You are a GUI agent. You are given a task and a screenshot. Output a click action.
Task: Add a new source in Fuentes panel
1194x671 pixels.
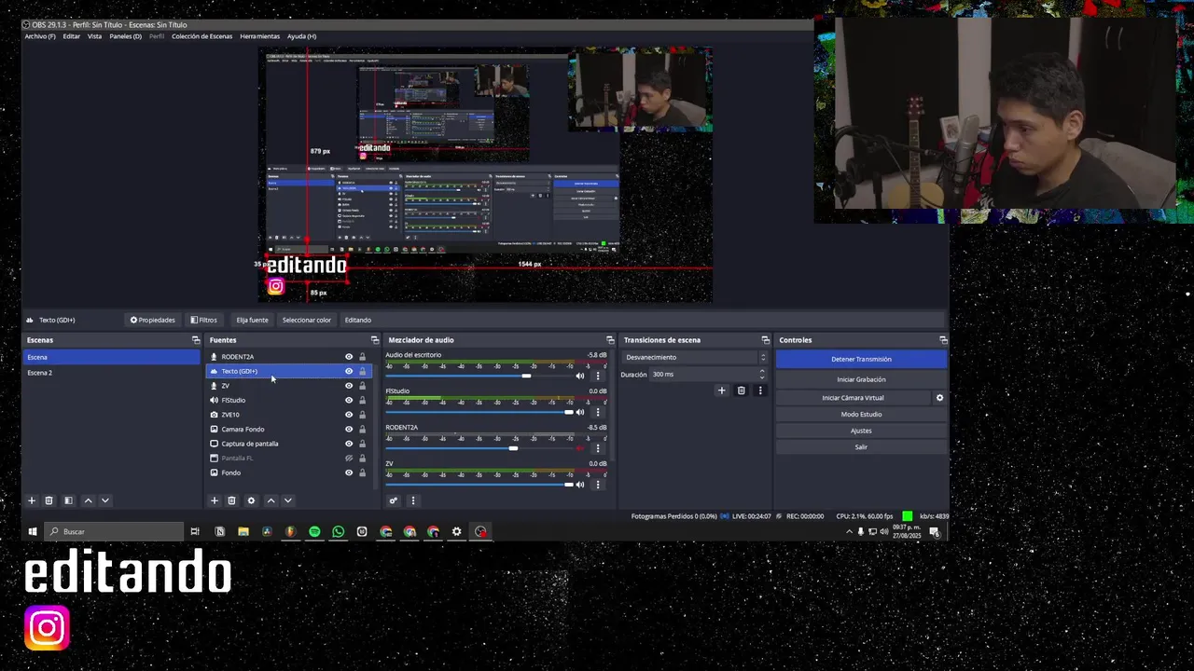pyautogui.click(x=214, y=500)
